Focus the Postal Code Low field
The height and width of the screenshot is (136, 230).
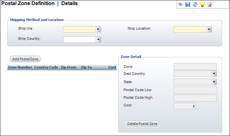click(x=195, y=90)
